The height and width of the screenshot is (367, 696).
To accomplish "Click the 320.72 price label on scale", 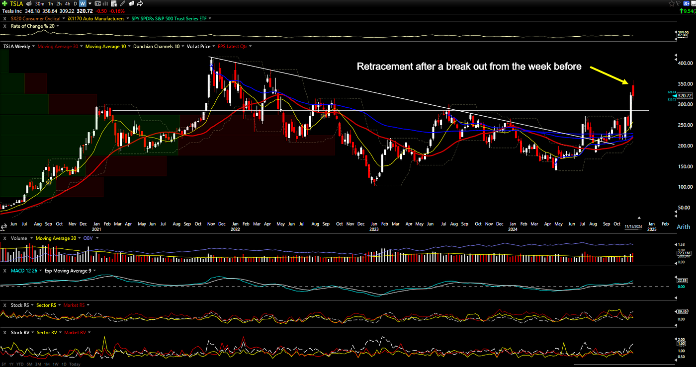I will (x=685, y=95).
